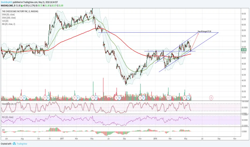The image size is (250, 147).
Task: Click the +0.59 (+1.17%) change value in header
Action: click(29, 6)
